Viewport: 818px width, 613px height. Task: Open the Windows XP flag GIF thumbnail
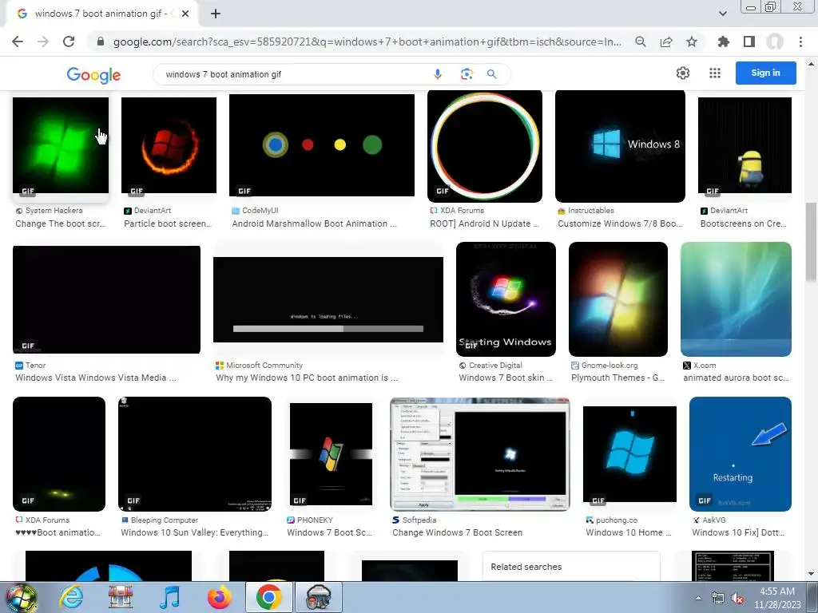click(331, 454)
